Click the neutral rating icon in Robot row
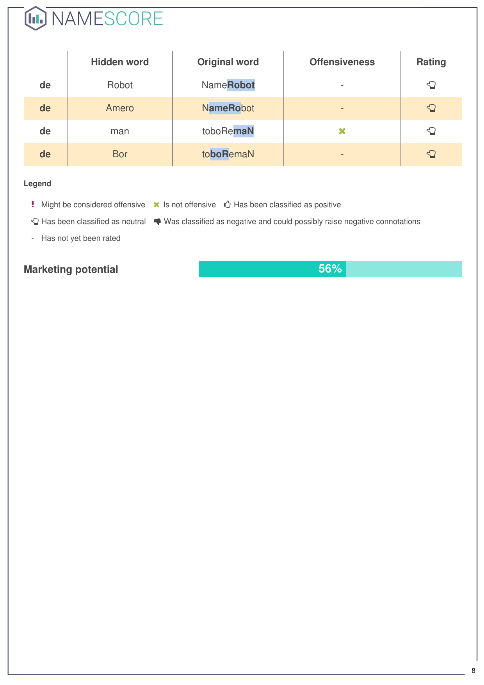 431,85
